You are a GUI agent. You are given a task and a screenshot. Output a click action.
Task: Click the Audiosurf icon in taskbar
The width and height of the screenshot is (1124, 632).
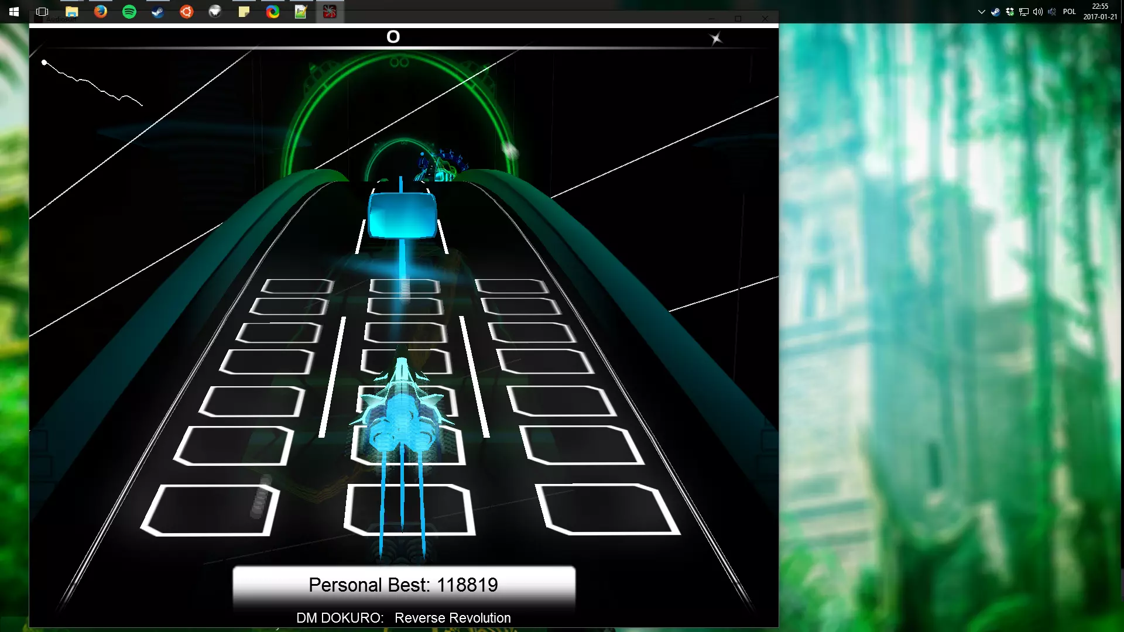pos(330,12)
